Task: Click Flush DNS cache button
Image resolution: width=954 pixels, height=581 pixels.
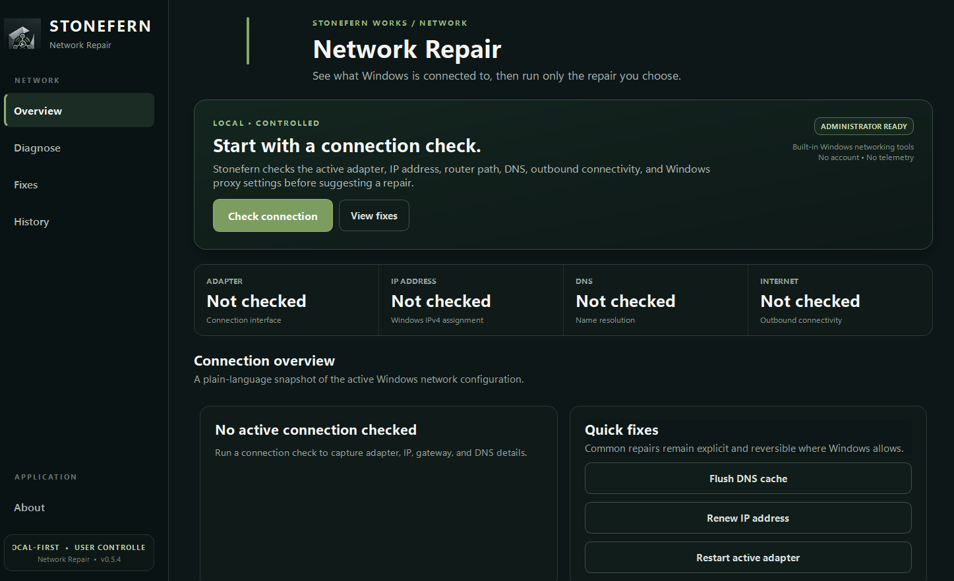Action: pos(748,478)
